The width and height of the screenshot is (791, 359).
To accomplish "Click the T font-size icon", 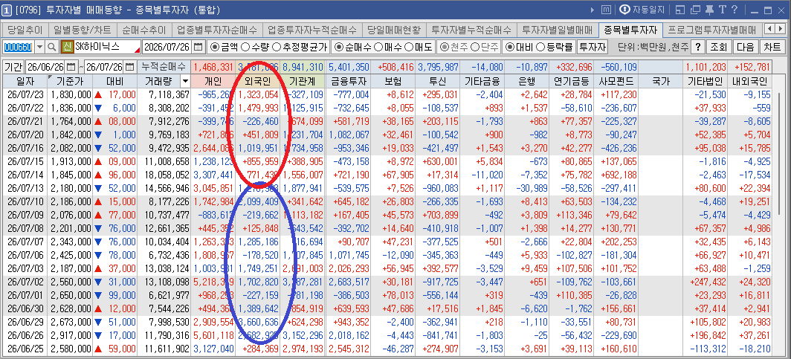I will 722,10.
